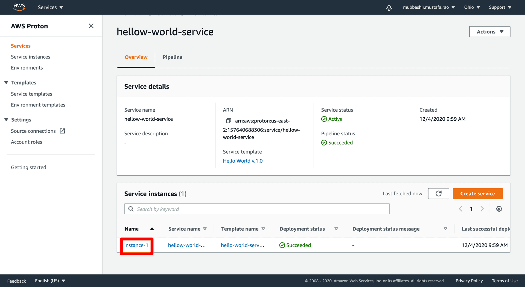525x287 pixels.
Task: Go to next page of instances
Action: tap(482, 209)
